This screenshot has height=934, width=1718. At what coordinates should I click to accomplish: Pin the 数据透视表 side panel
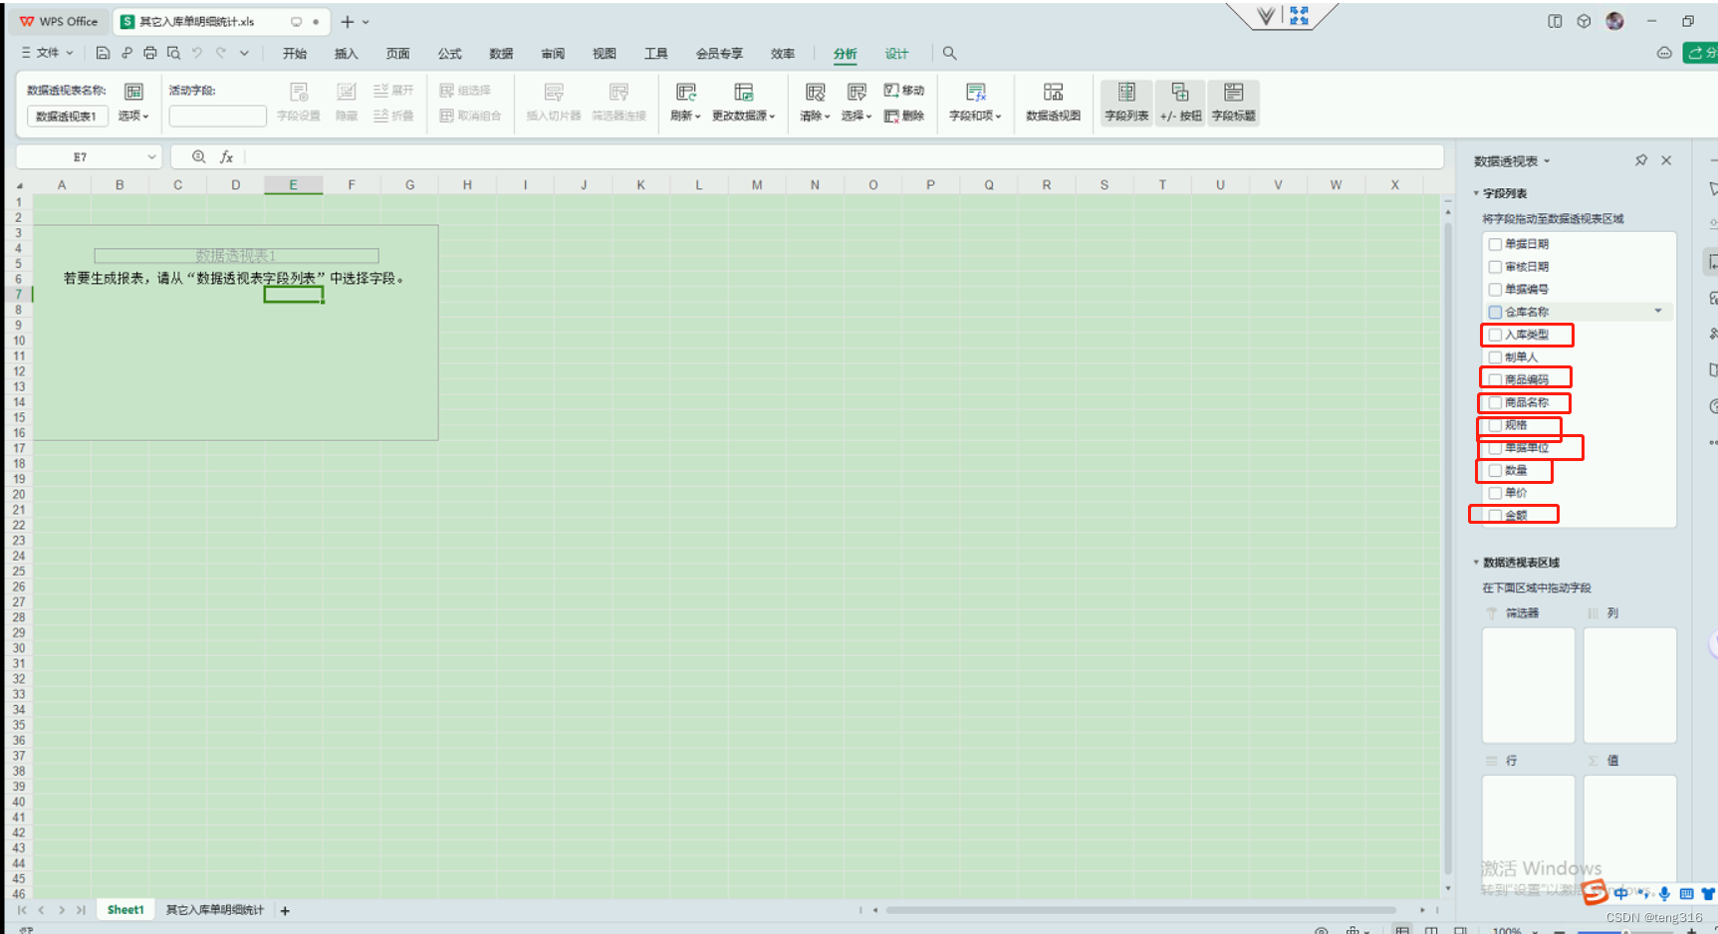pos(1641,160)
